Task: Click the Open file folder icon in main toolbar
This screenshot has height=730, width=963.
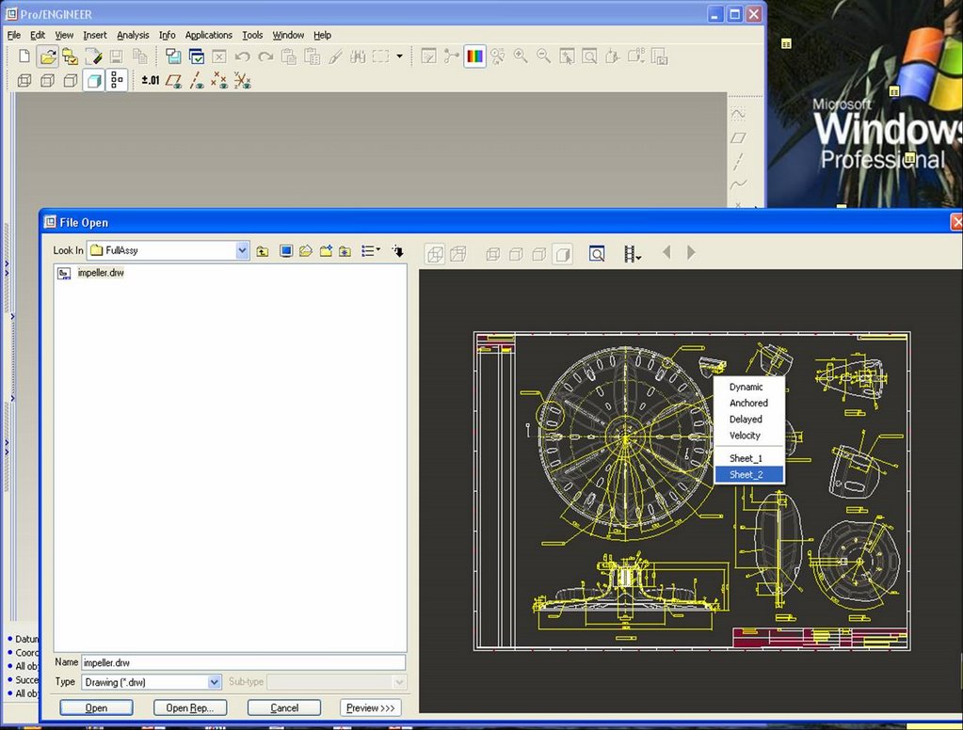Action: 47,56
